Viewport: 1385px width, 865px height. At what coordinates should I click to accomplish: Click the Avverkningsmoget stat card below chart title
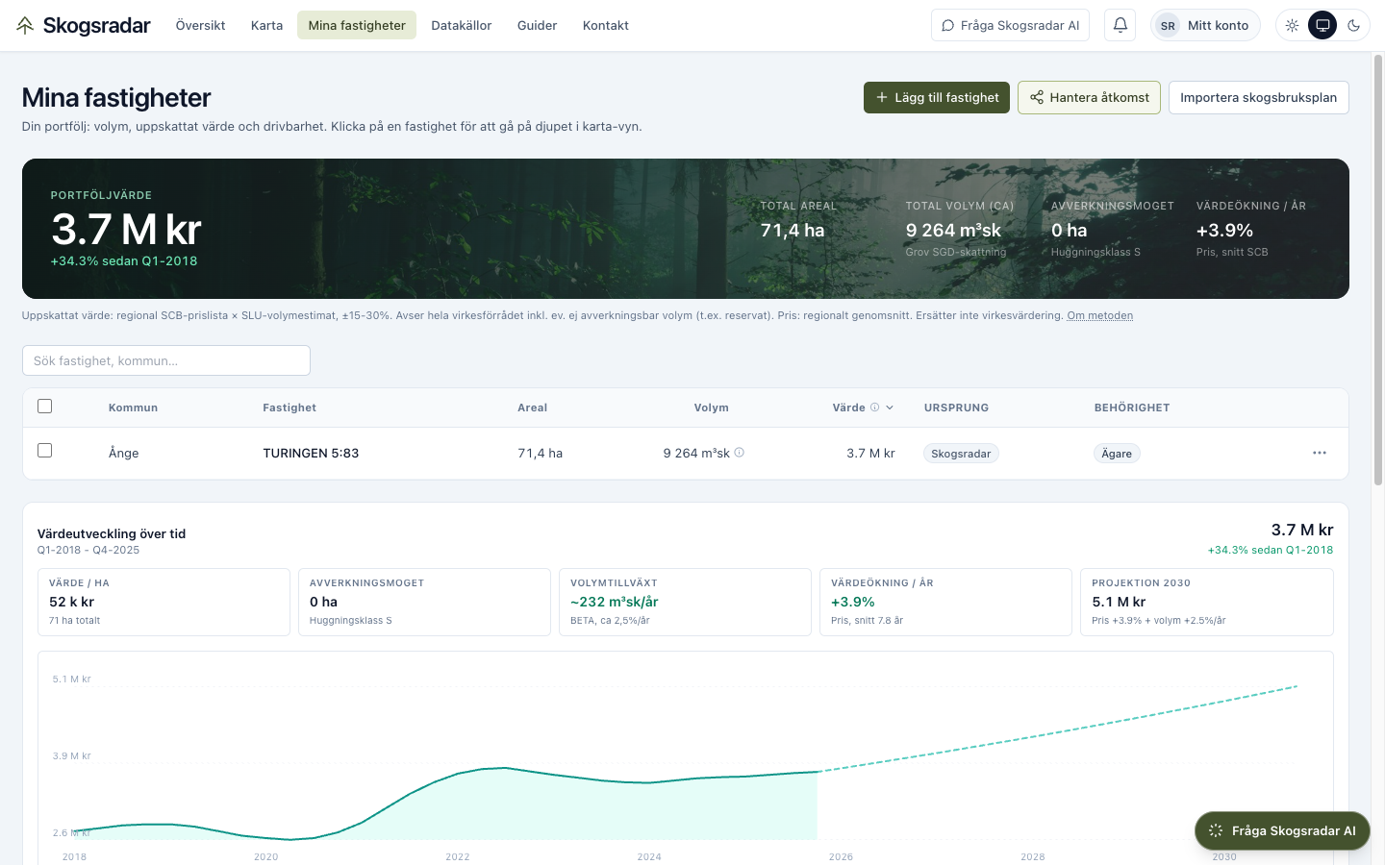coord(425,602)
